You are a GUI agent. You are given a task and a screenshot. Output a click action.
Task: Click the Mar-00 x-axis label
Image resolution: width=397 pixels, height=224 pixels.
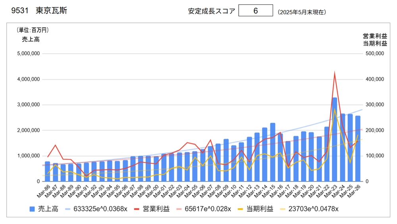[x=152, y=191]
